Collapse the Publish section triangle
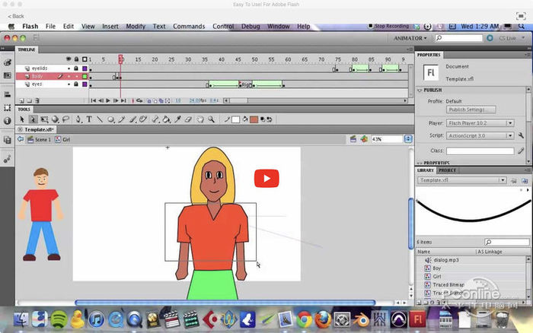The image size is (533, 333). pos(420,90)
